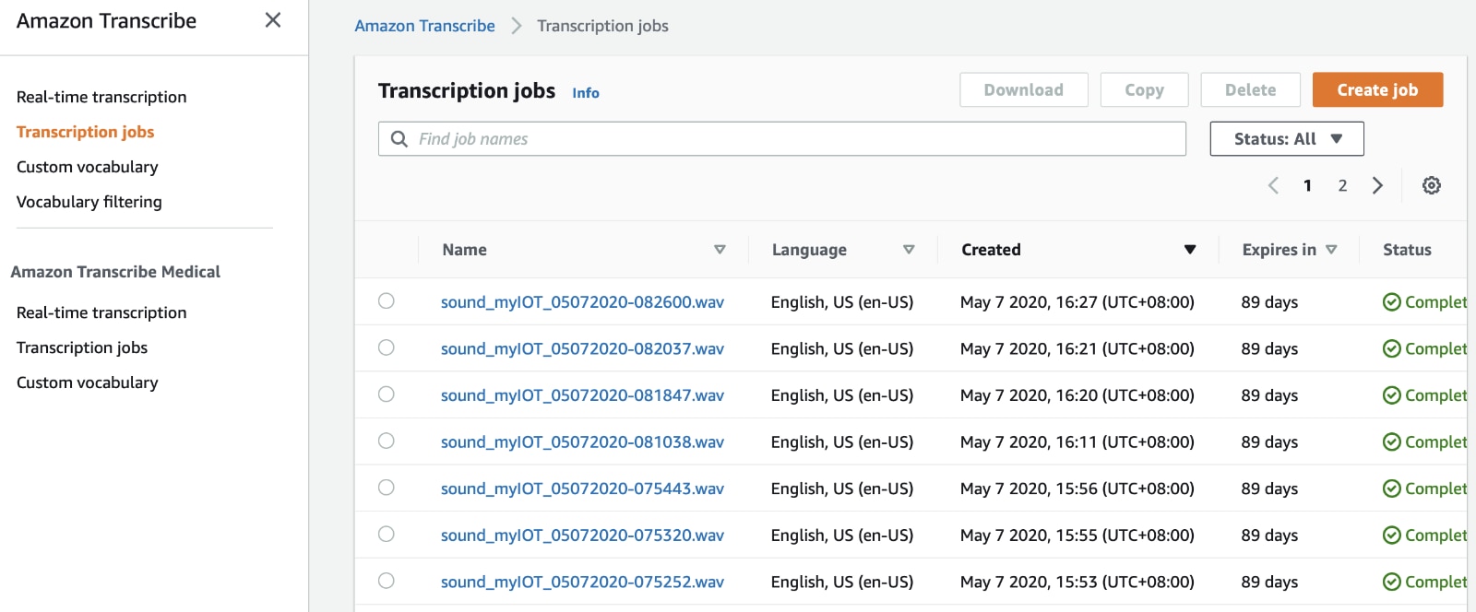Focus the Find job names search field
The width and height of the screenshot is (1476, 612).
pos(782,139)
